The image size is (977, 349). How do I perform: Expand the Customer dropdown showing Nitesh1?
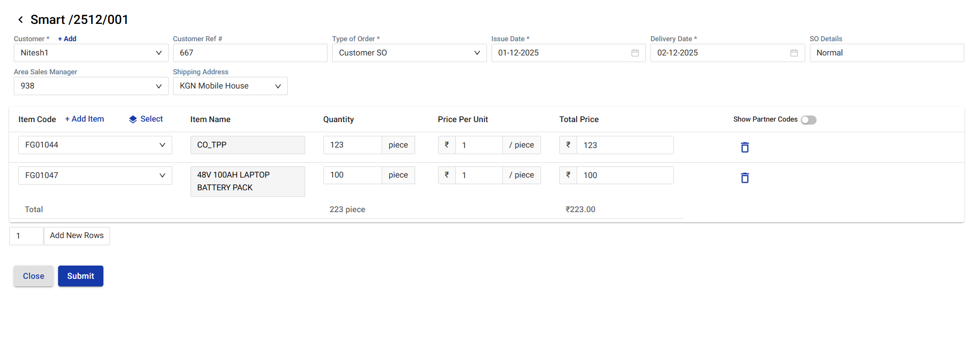pos(158,53)
